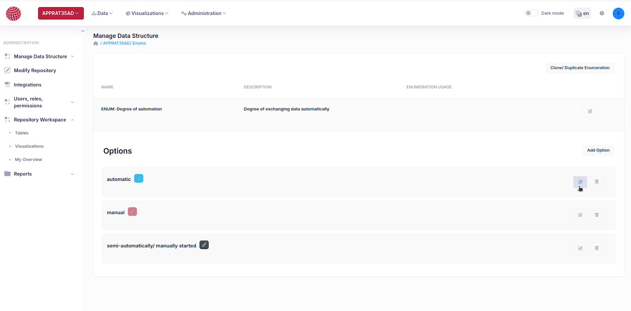The width and height of the screenshot is (631, 311).
Task: Click the Integrations toggle icon in sidebar
Action: [x=7, y=84]
